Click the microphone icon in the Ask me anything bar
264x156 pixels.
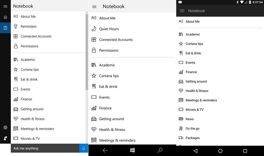[83, 148]
